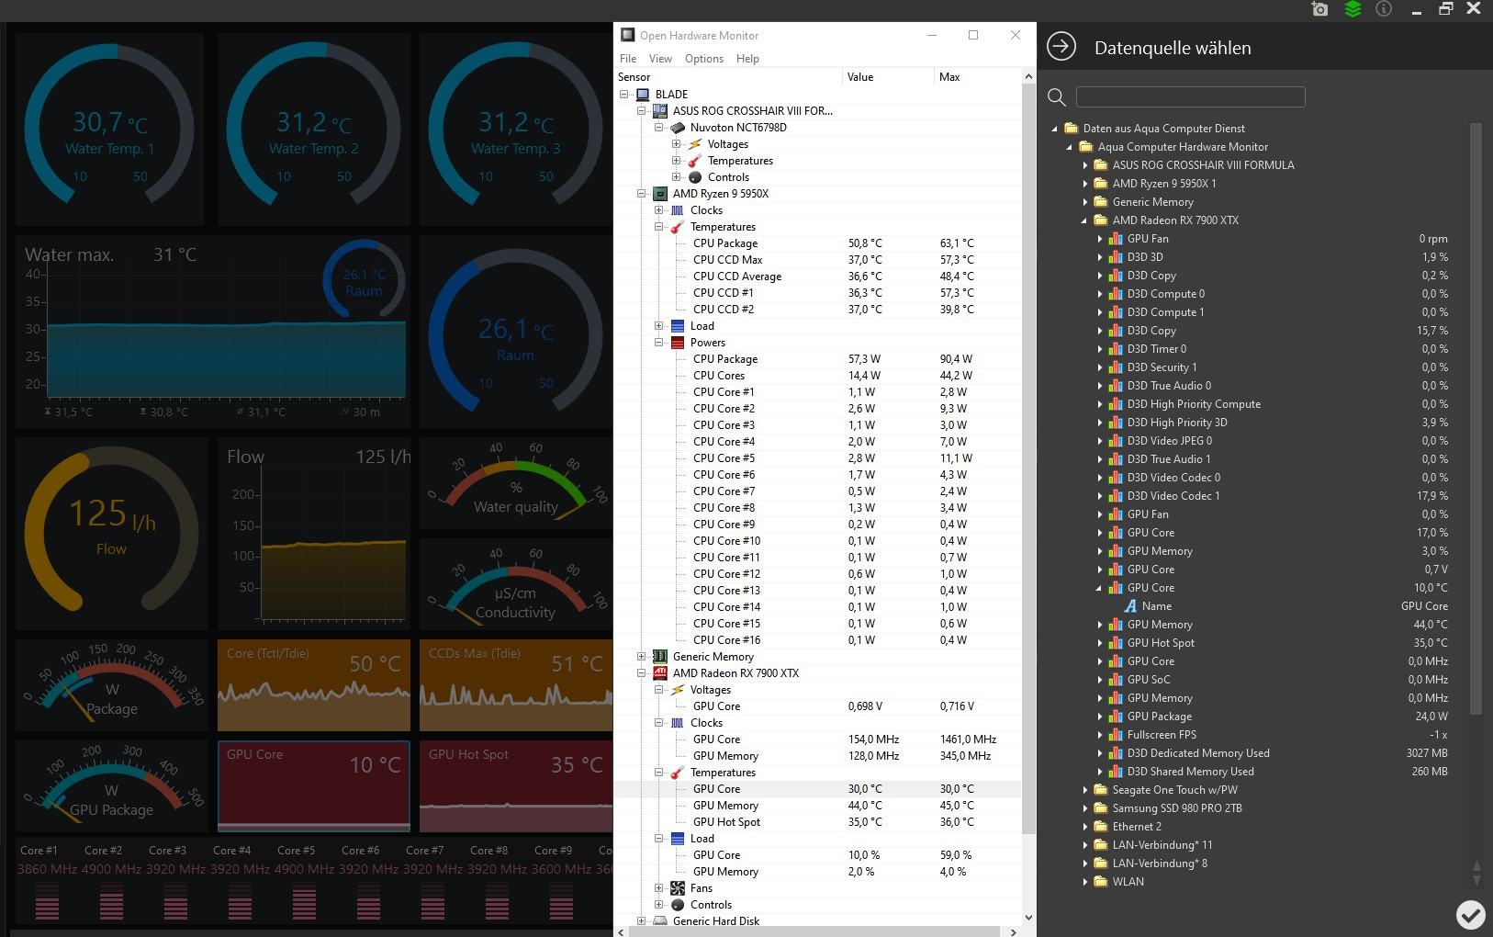Open the File menu in Open Hardware Monitor
Viewport: 1493px width, 937px height.
click(x=628, y=59)
